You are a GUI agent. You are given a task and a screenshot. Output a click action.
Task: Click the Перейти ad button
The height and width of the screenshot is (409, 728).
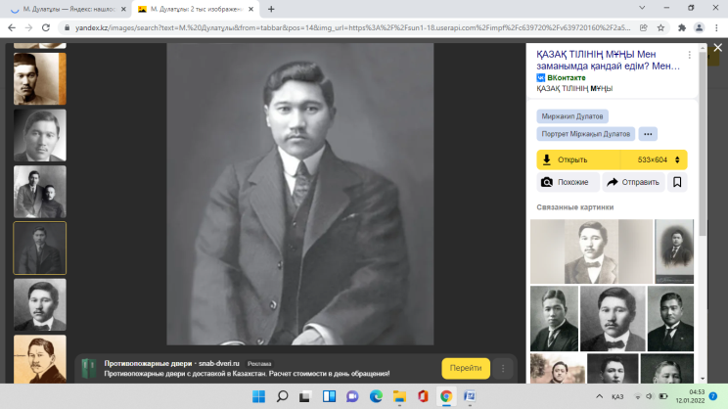coord(466,368)
